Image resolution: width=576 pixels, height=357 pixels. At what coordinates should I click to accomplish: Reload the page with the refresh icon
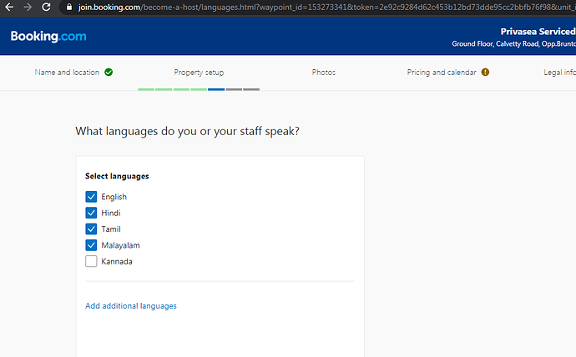(46, 7)
